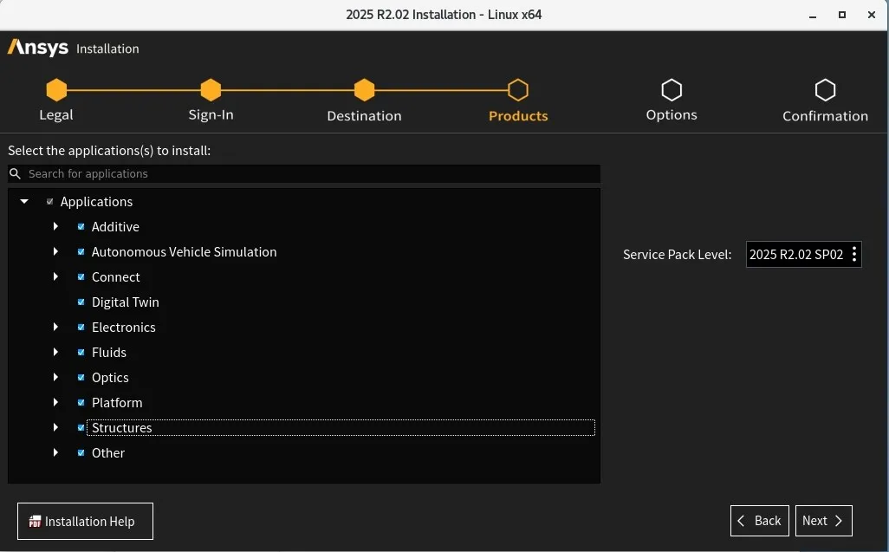Image resolution: width=889 pixels, height=552 pixels.
Task: Minimize the installer window
Action: click(x=813, y=16)
